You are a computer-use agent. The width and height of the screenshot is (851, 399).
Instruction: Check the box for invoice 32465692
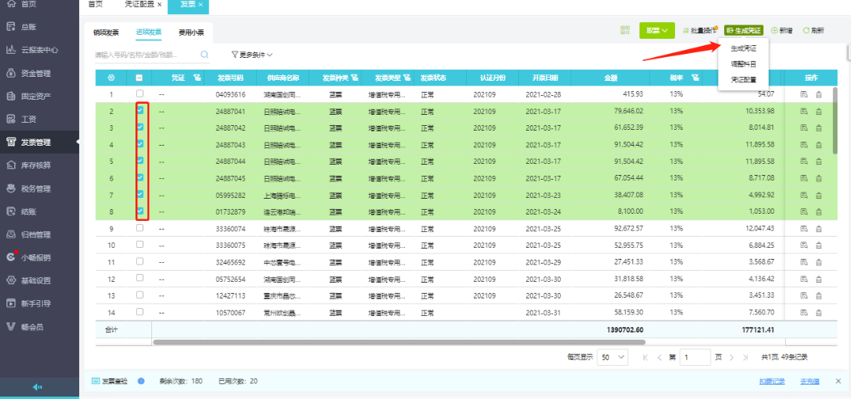click(139, 261)
